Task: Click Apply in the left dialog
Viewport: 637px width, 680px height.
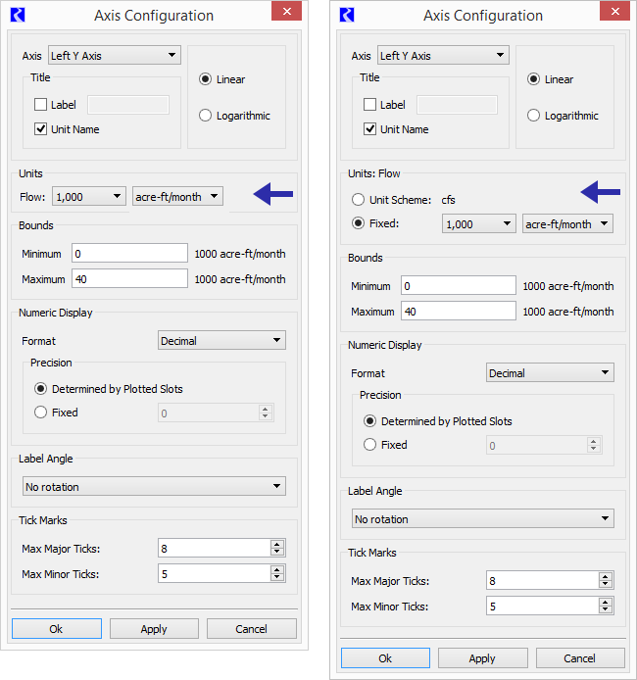Action: click(154, 629)
